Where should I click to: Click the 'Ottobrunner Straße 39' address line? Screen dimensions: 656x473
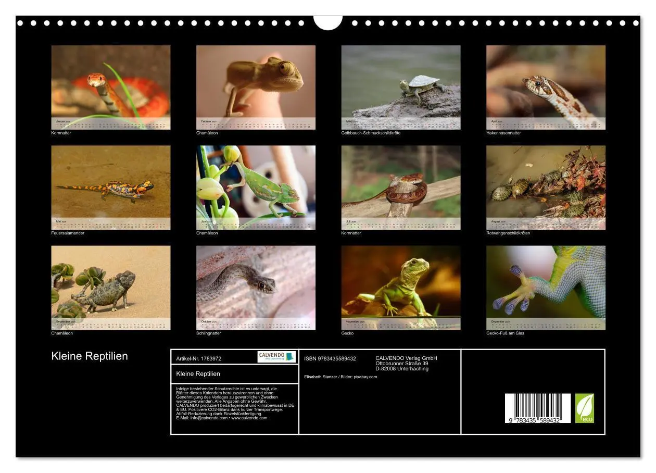[x=402, y=364]
